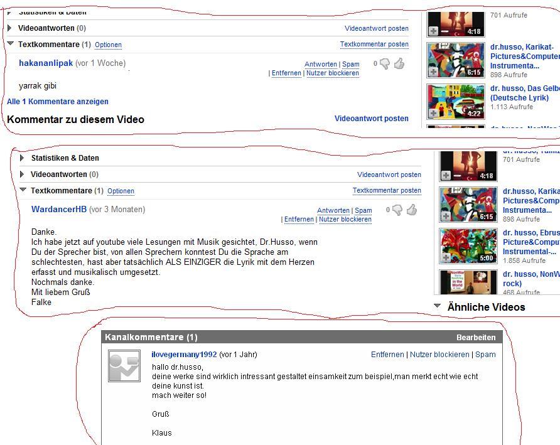
Task: Collapse Textkommentare above the WardancerHB comment
Action: [x=23, y=190]
